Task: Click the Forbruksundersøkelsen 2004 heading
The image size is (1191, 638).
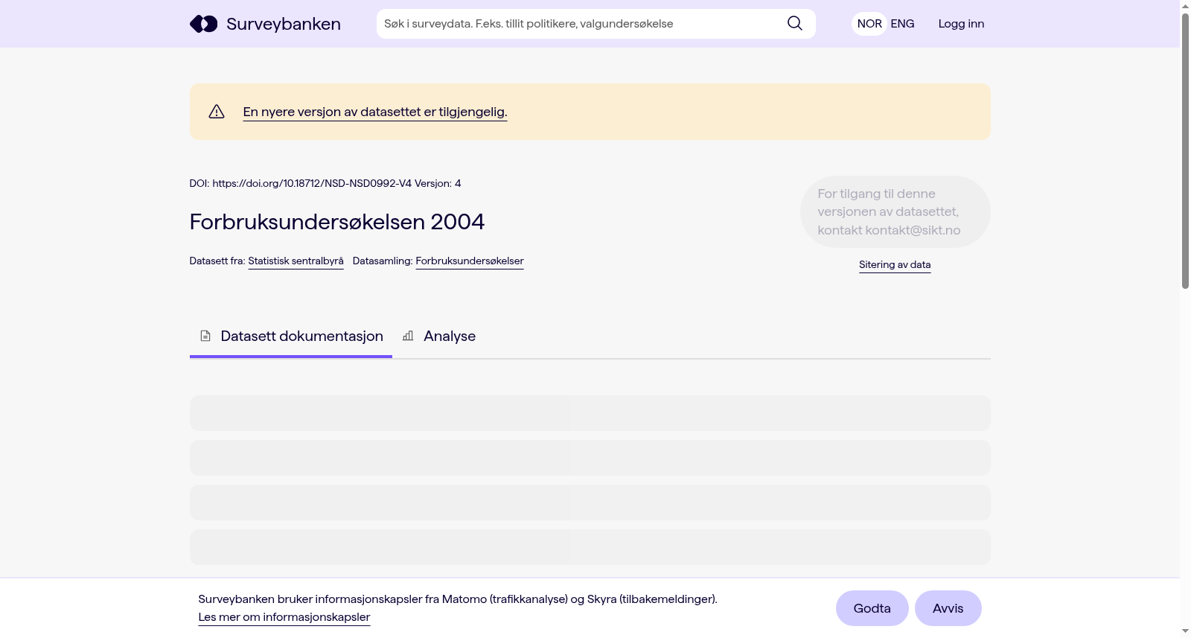Action: pos(337,222)
